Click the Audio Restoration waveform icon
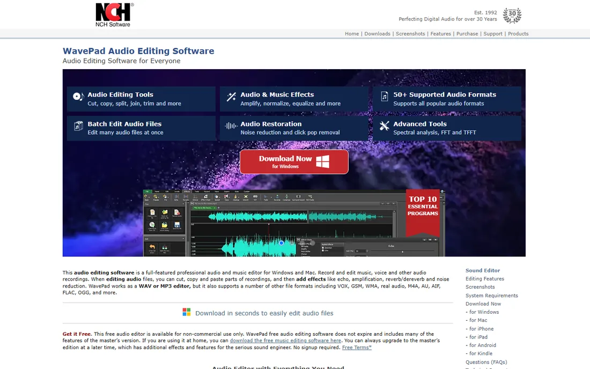590x369 pixels. tap(231, 126)
